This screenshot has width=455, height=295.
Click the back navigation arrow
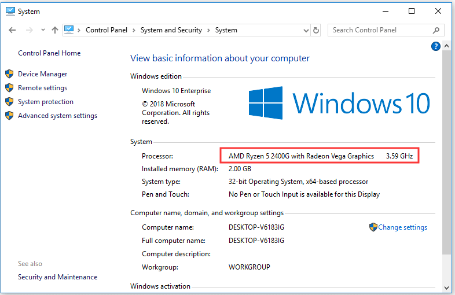tap(12, 30)
